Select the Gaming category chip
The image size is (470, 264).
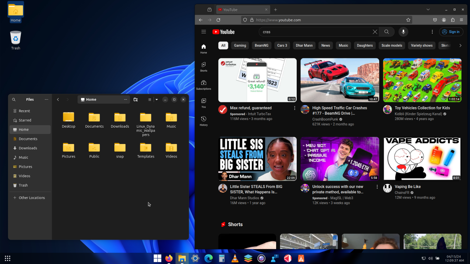[240, 45]
